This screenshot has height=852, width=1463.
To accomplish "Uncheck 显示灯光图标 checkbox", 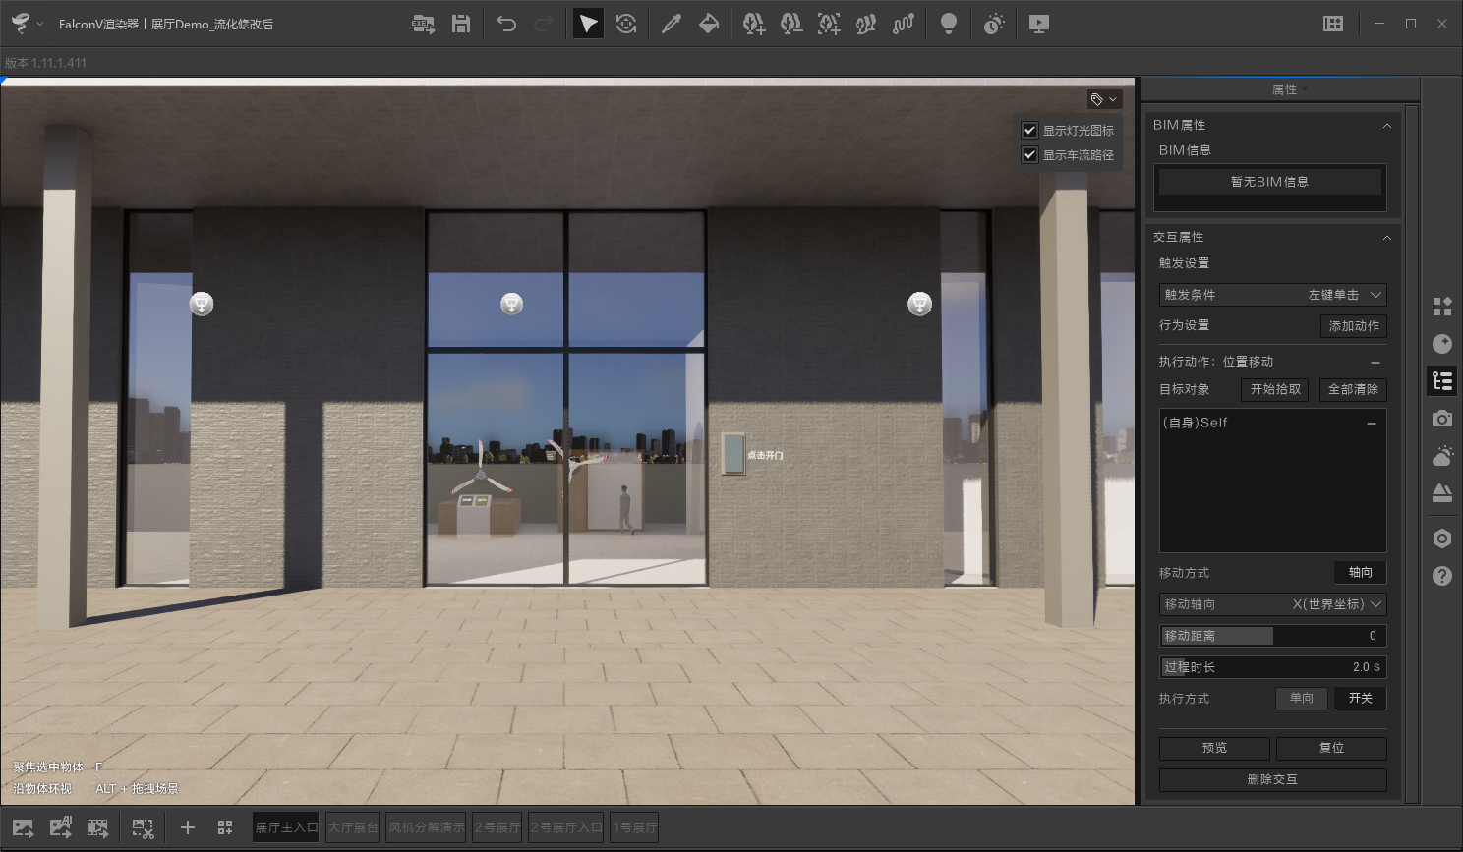I will [x=1029, y=130].
